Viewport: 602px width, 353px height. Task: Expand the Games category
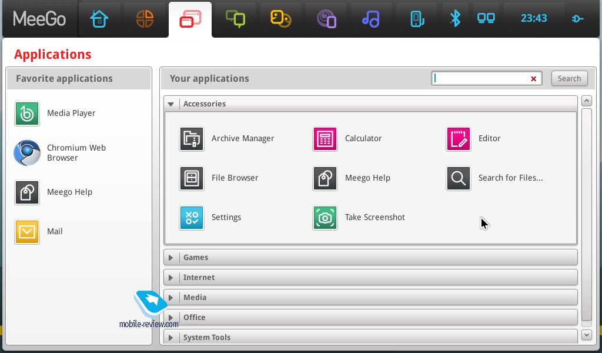[x=370, y=257]
